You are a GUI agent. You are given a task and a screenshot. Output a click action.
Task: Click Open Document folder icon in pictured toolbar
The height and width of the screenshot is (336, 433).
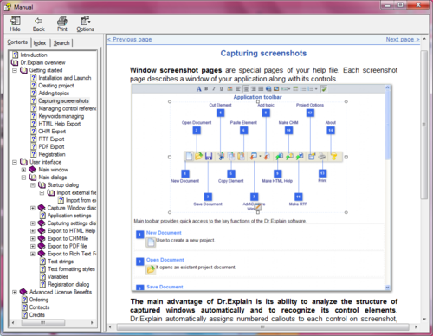point(198,157)
